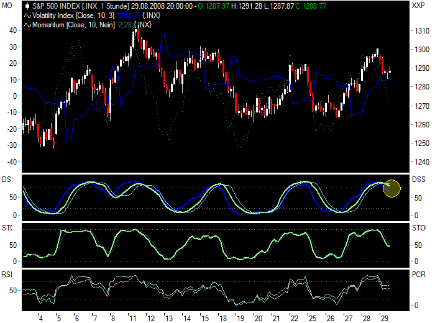Click the DSS panel label on the left
Viewport: 435px width, 323px height.
tap(7, 180)
